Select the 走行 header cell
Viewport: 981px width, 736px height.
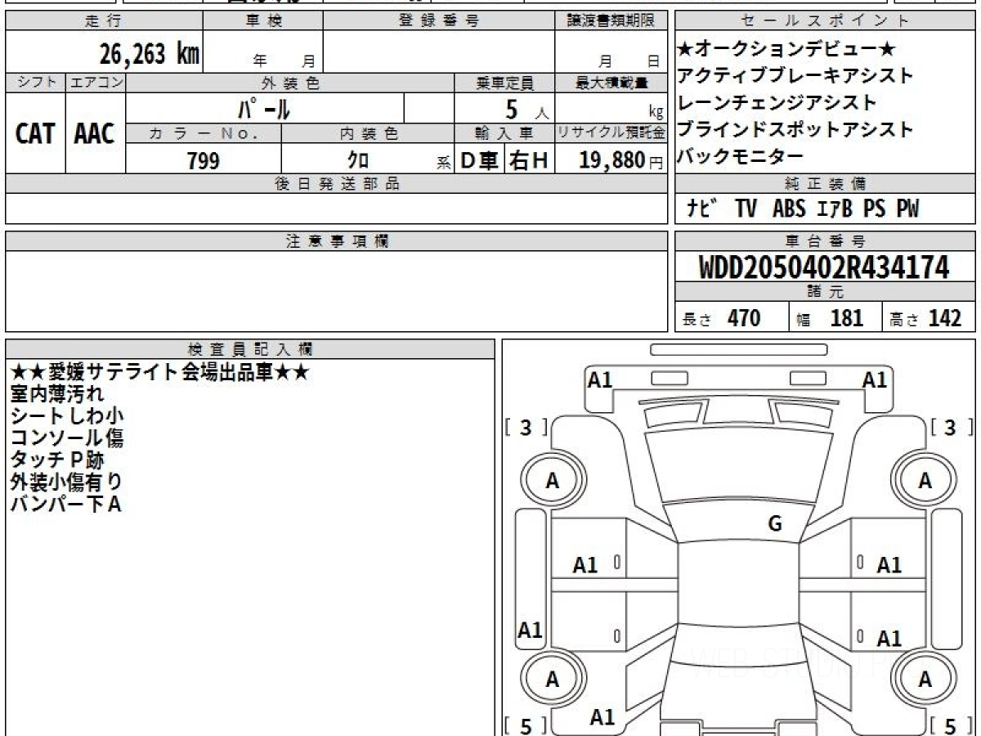click(x=104, y=21)
